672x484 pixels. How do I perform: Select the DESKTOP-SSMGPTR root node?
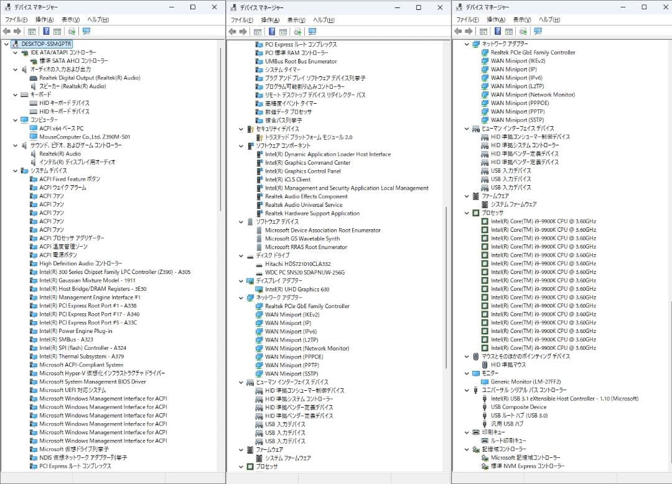point(43,44)
